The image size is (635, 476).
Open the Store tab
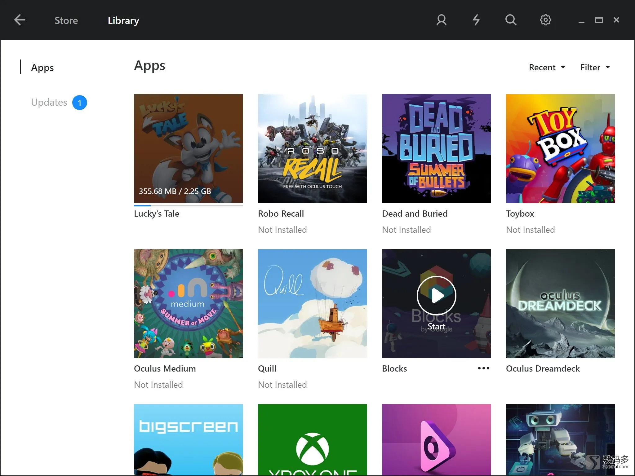tap(66, 20)
